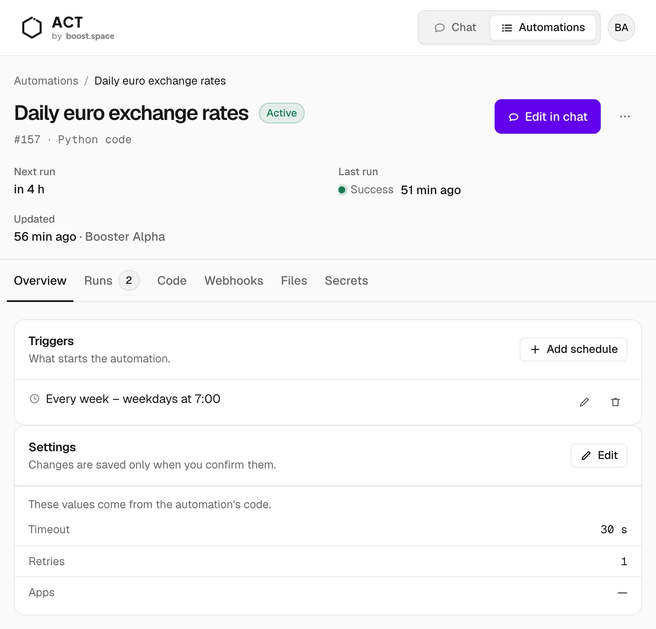Click '51 min ago' last run time
The width and height of the screenshot is (656, 629).
[x=431, y=190]
